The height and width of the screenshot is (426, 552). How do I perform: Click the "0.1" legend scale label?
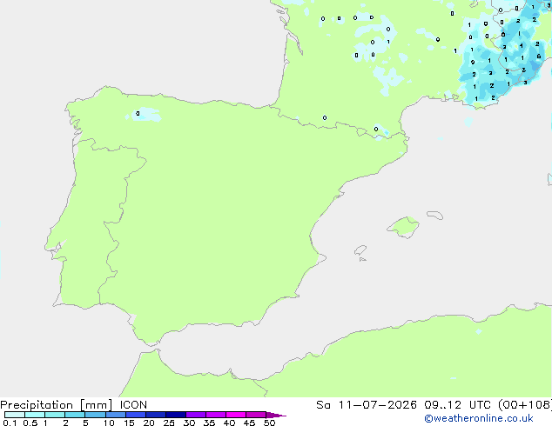[10, 423]
